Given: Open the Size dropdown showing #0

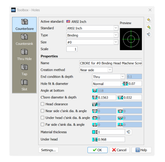Looking at the screenshot, I should tap(92, 42).
